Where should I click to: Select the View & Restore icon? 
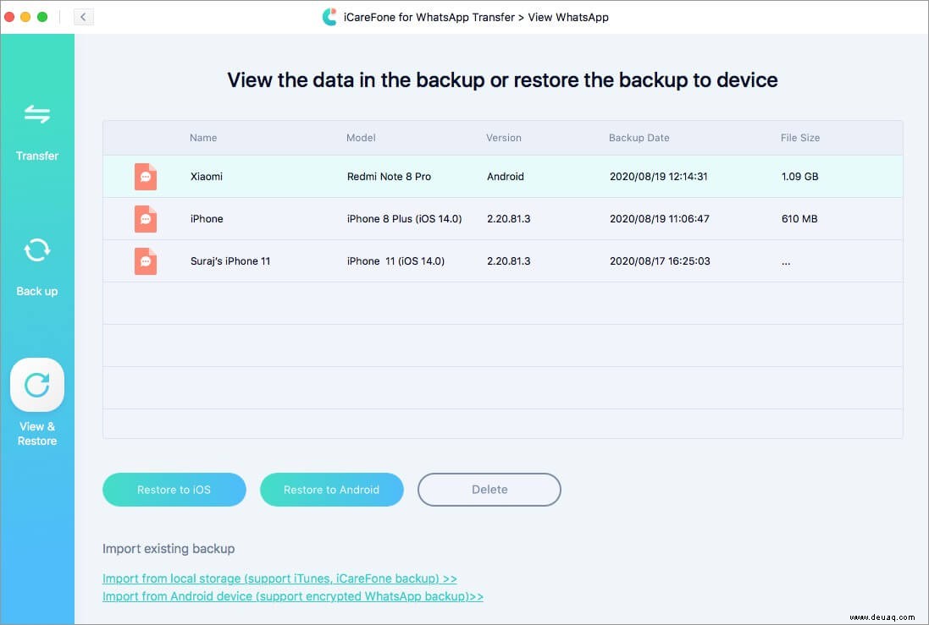[x=36, y=385]
